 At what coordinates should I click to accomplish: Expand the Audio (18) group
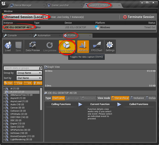(x=4, y=105)
